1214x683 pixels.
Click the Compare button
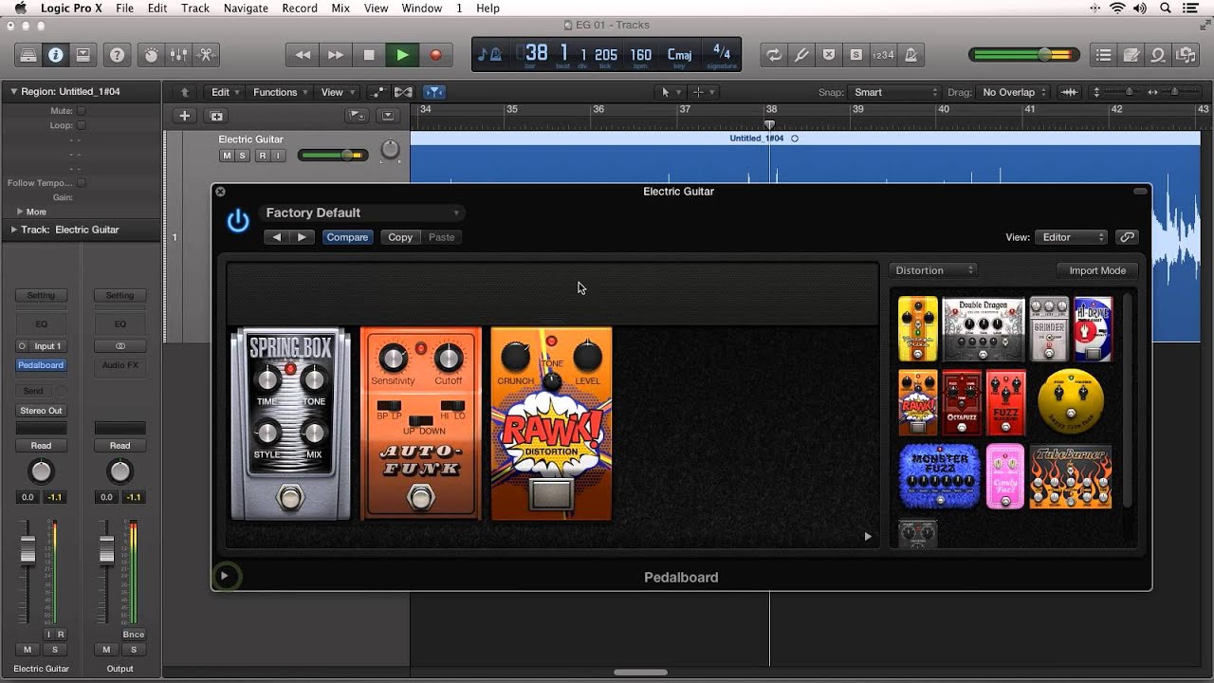tap(347, 237)
